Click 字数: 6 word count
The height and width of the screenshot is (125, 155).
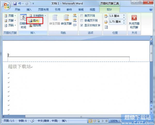[22, 121]
